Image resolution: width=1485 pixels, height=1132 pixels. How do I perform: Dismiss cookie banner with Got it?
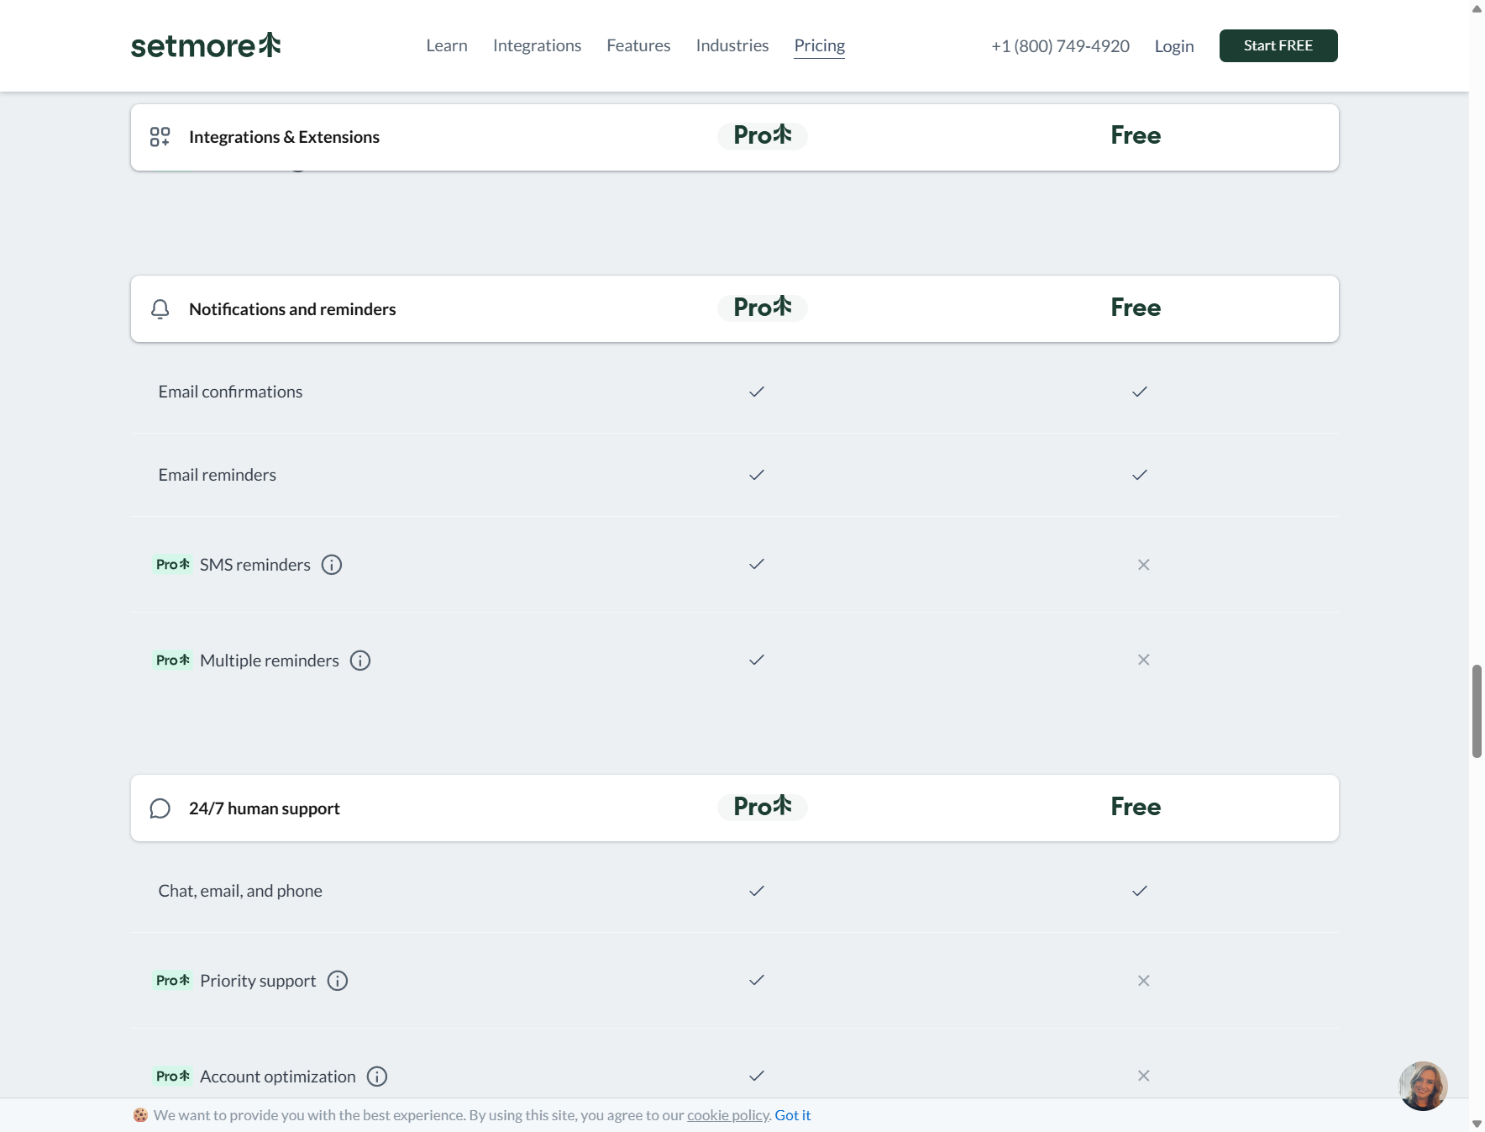[793, 1115]
